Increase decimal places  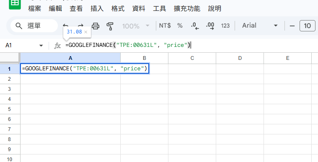[x=210, y=26]
